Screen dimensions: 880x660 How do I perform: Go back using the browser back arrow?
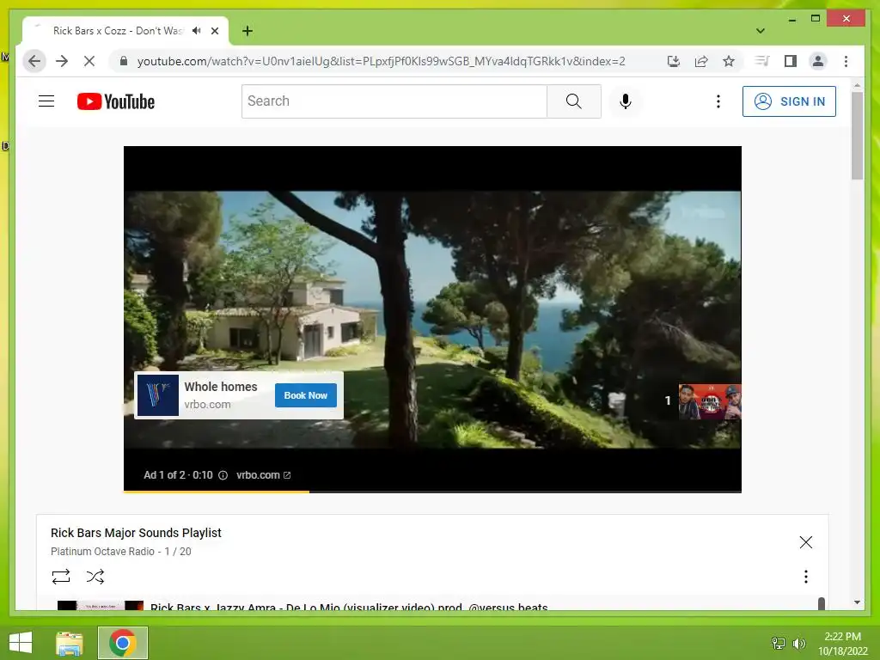pyautogui.click(x=34, y=61)
